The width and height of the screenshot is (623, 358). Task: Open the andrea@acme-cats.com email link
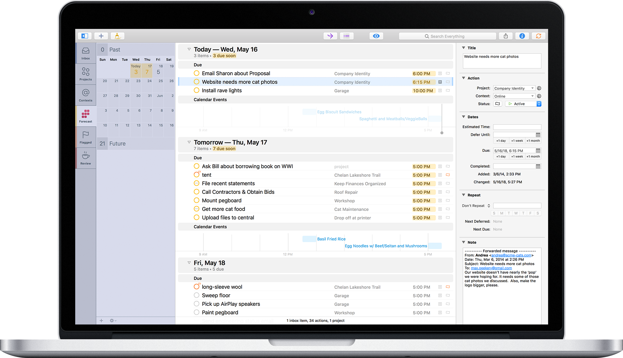coord(511,255)
